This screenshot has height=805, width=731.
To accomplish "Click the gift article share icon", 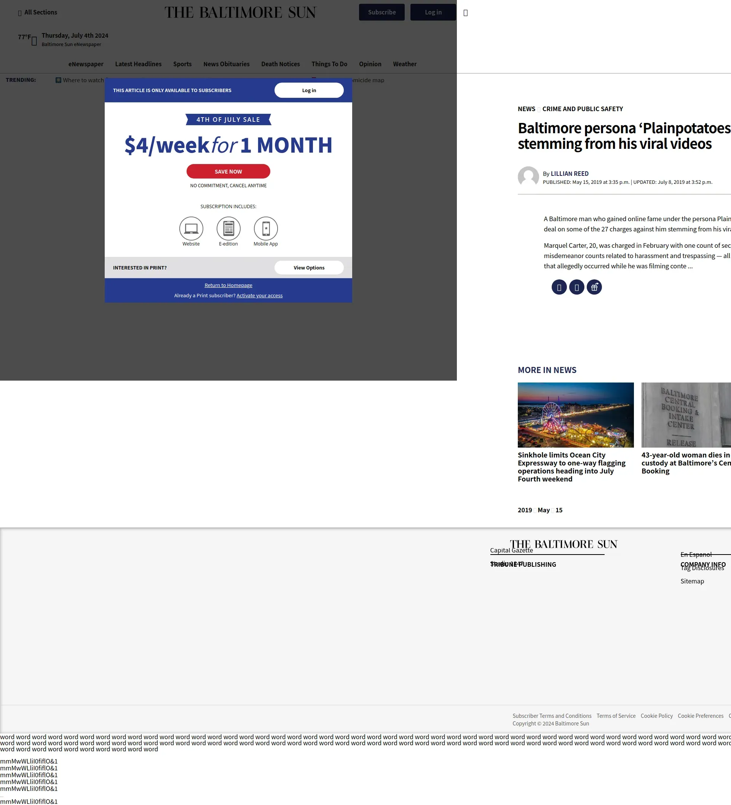I will click(x=594, y=287).
